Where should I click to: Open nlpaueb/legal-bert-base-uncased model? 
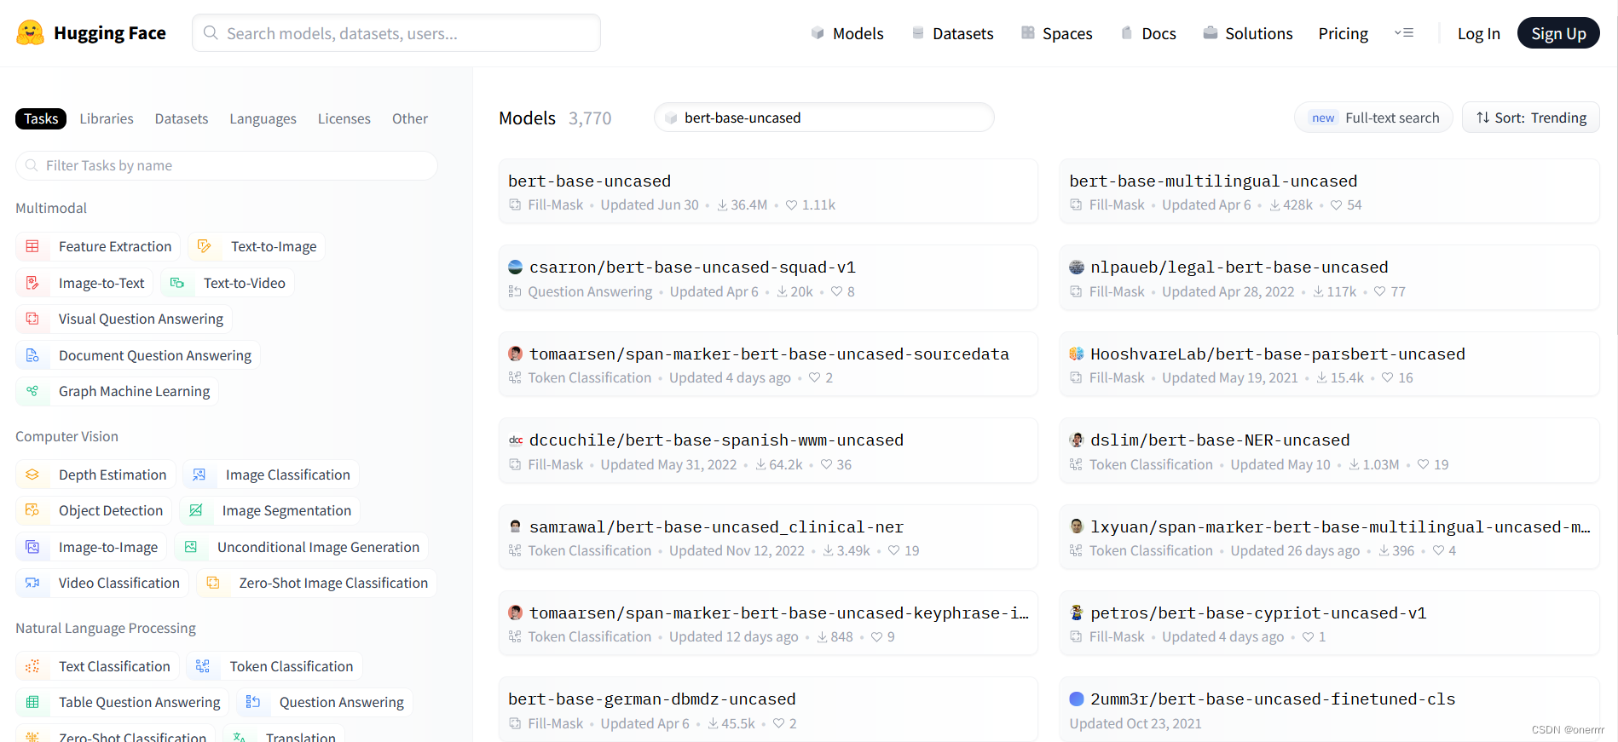coord(1329,278)
